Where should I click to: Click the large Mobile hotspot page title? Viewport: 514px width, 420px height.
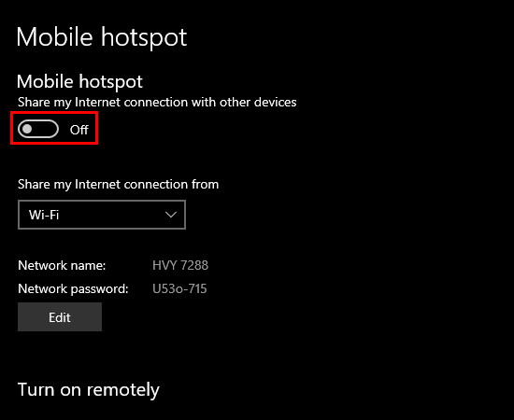point(102,37)
